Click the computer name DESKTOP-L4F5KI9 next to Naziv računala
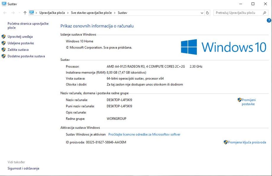 pyautogui.click(x=119, y=100)
